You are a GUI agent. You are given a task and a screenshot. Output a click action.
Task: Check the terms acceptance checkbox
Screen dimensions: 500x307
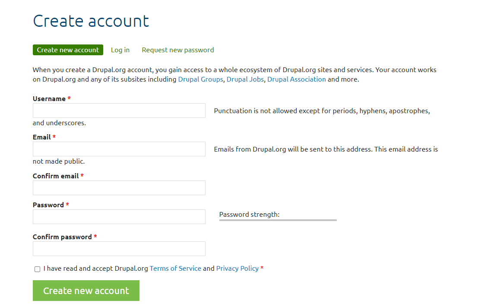click(37, 269)
